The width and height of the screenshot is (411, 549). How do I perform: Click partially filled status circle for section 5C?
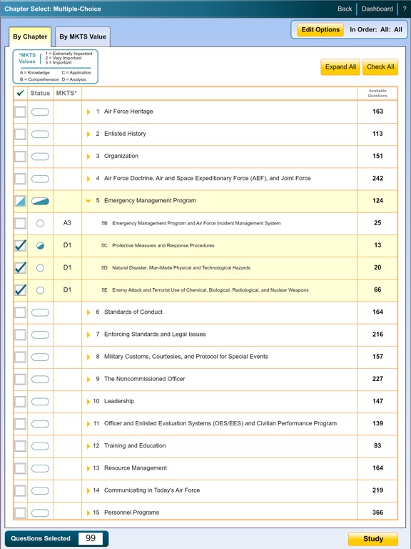40,246
